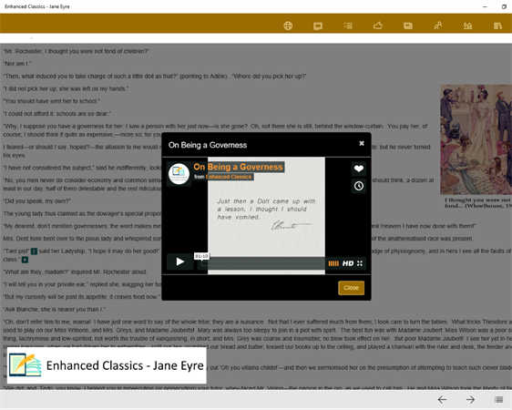Click the gold Close button

point(351,288)
